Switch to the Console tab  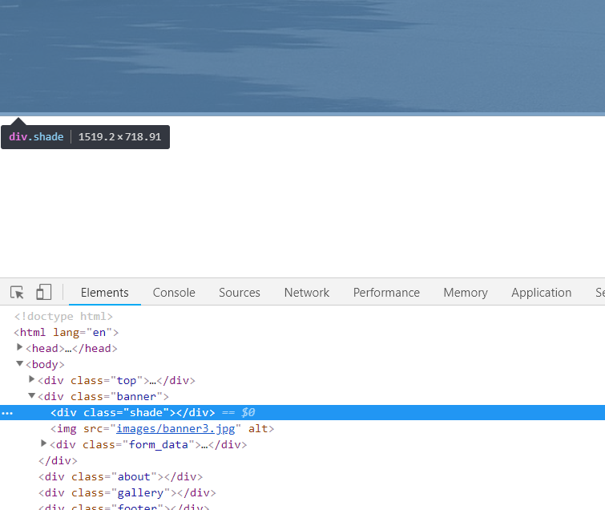(x=174, y=293)
